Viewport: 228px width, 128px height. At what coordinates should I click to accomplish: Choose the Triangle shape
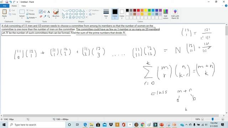83,11
